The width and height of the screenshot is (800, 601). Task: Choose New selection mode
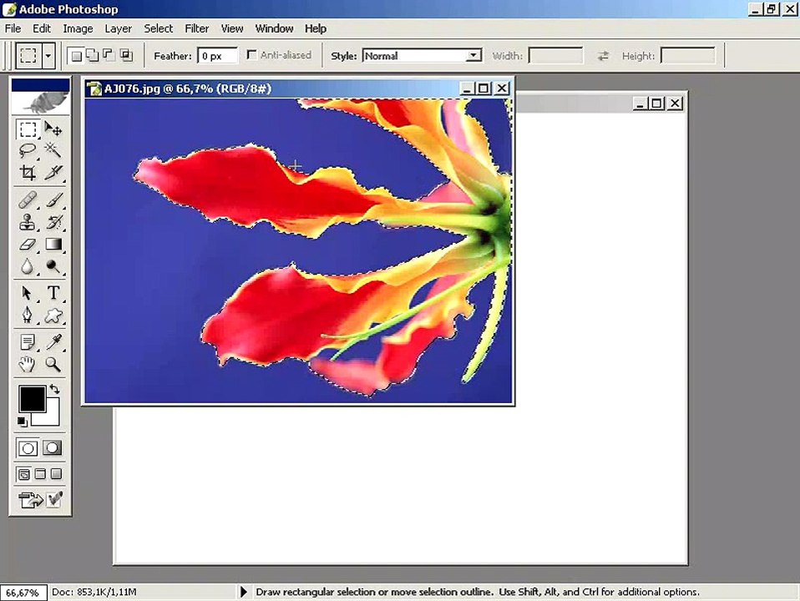coord(77,56)
